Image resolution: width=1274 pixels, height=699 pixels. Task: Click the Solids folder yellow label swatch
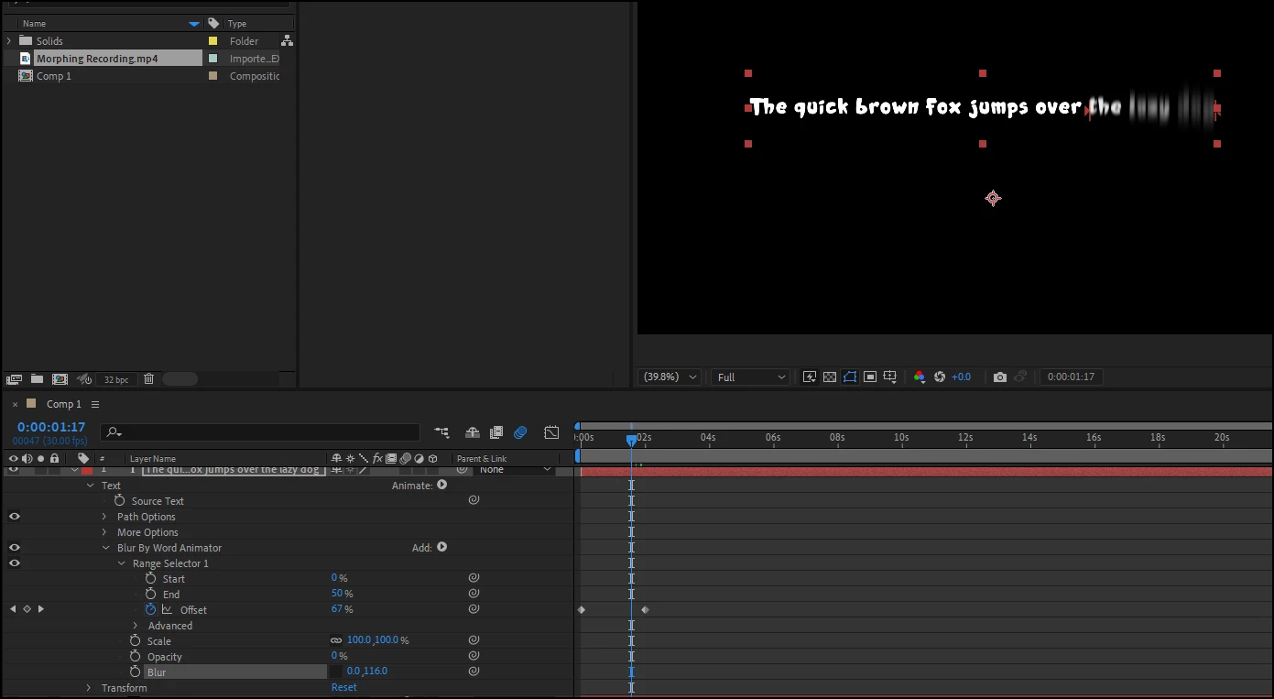(x=213, y=41)
